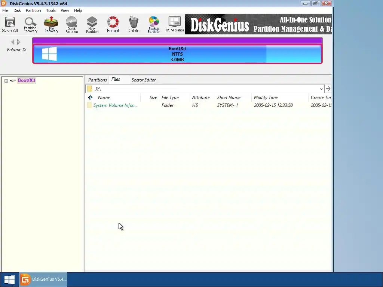Viewport: 383px width, 287px height.
Task: Open the Windows Start button
Action: (x=9, y=280)
